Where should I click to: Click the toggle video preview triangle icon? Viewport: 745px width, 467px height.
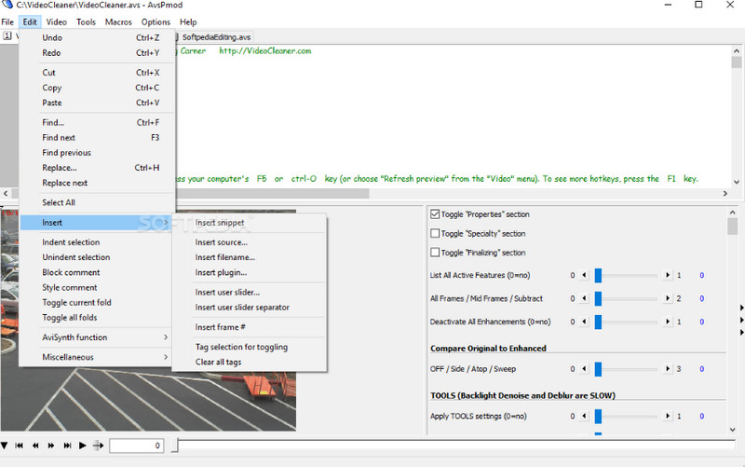click(5, 446)
